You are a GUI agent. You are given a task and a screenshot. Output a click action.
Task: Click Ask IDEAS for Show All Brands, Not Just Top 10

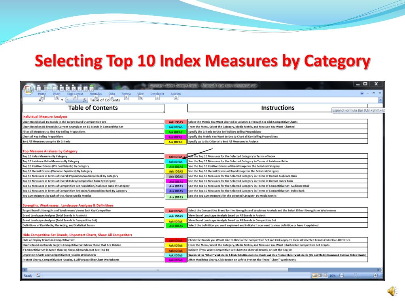tap(176, 251)
